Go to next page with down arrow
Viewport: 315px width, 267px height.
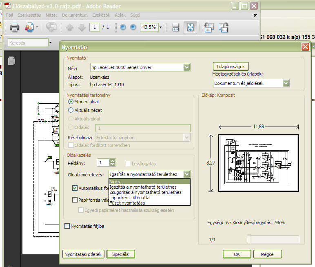pos(82,27)
